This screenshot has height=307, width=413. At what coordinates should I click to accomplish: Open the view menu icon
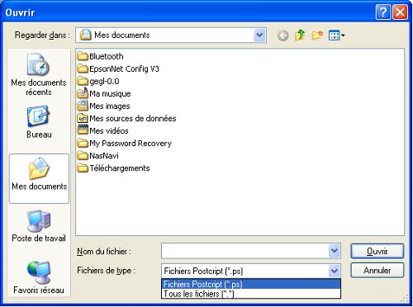pyautogui.click(x=336, y=35)
